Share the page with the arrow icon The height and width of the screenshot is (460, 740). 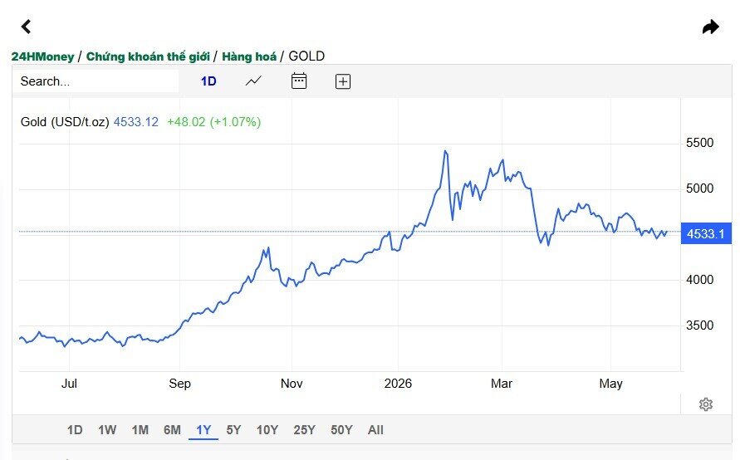(710, 27)
